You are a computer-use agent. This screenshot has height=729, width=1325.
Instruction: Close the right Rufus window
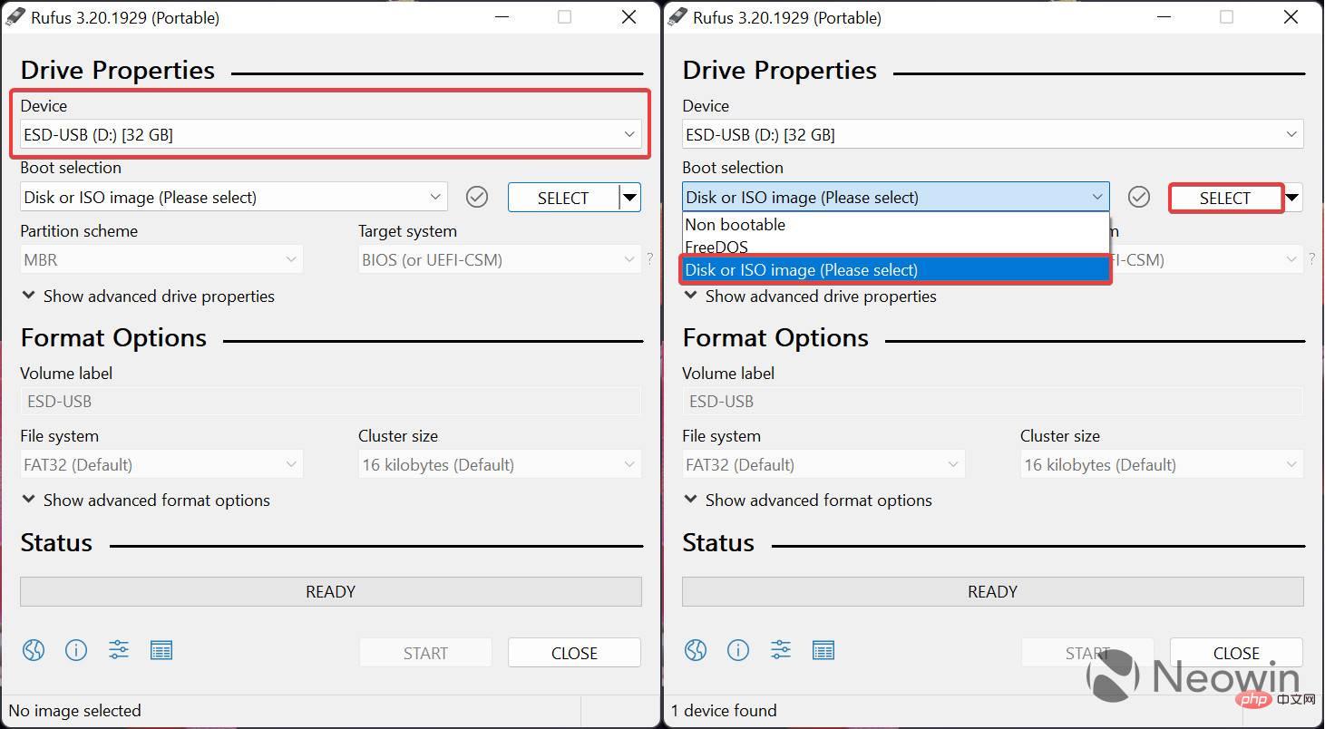coord(1291,17)
